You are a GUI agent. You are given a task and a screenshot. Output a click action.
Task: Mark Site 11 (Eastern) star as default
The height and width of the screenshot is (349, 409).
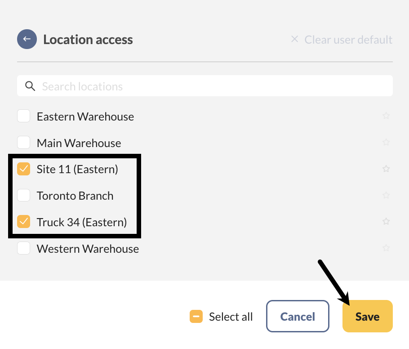coord(386,169)
